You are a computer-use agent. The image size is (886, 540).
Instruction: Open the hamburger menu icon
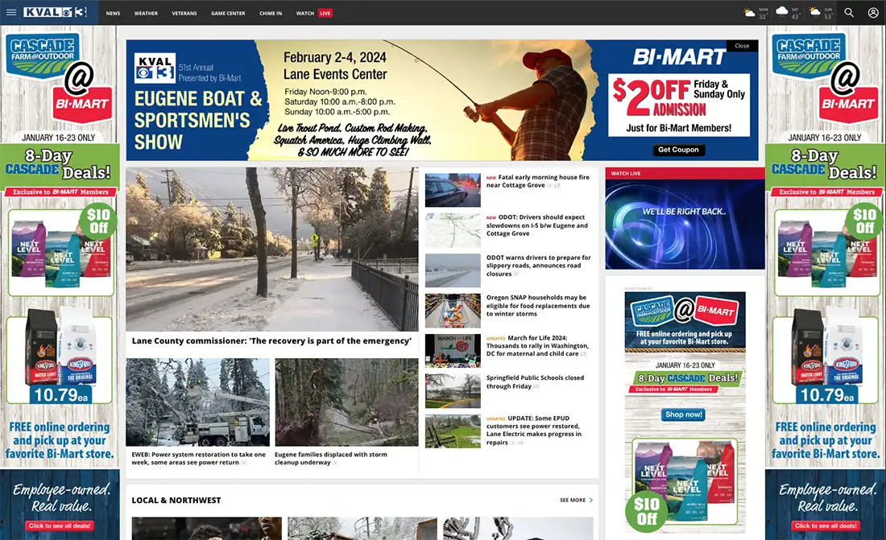tap(11, 12)
